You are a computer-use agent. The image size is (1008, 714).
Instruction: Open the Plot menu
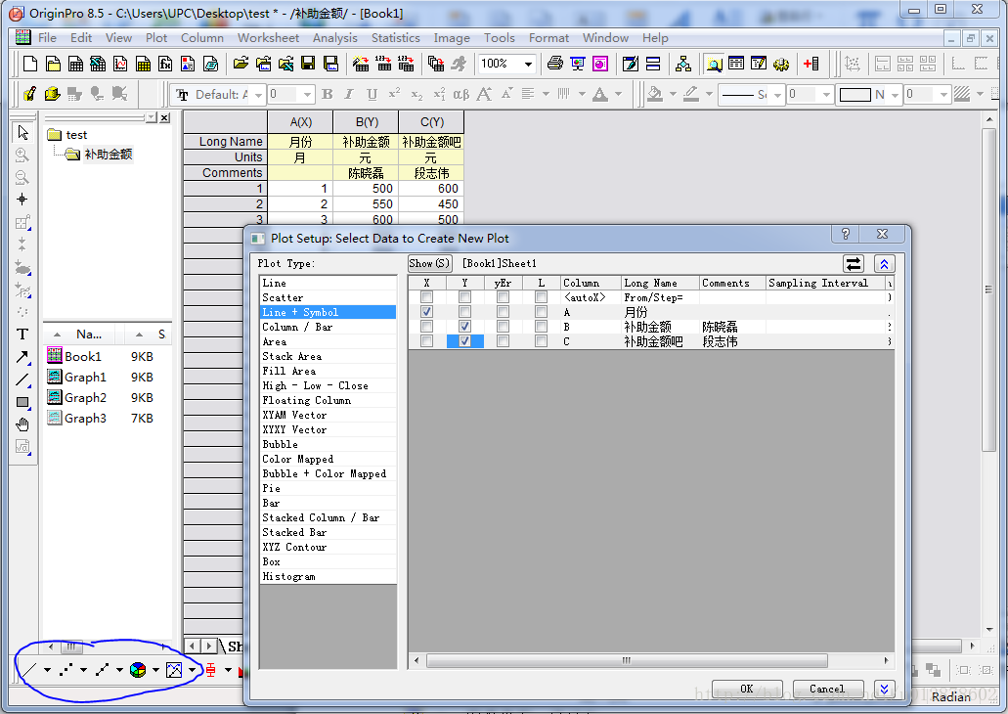pos(156,38)
